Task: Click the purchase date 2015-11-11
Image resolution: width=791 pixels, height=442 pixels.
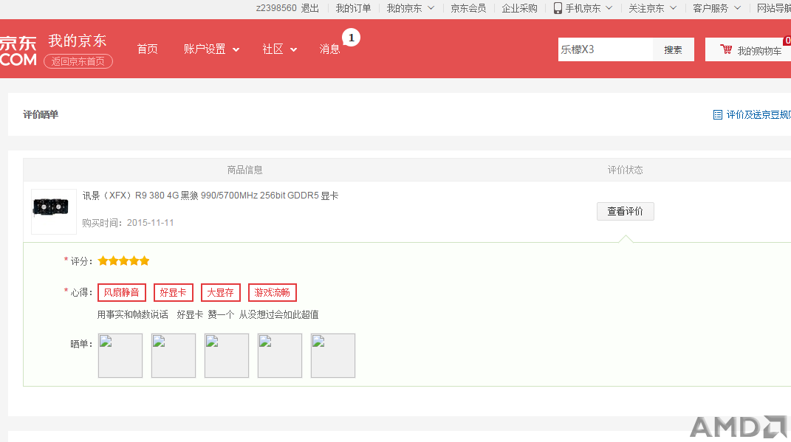Action: point(151,223)
